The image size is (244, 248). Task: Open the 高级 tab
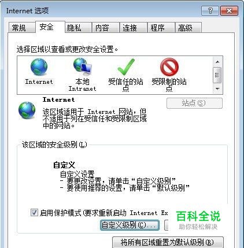pos(185,28)
